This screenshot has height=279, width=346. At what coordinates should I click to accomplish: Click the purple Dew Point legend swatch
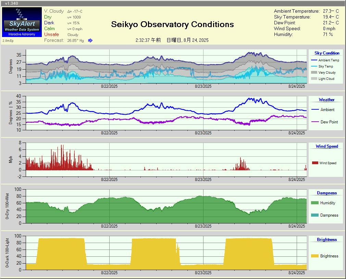point(315,122)
